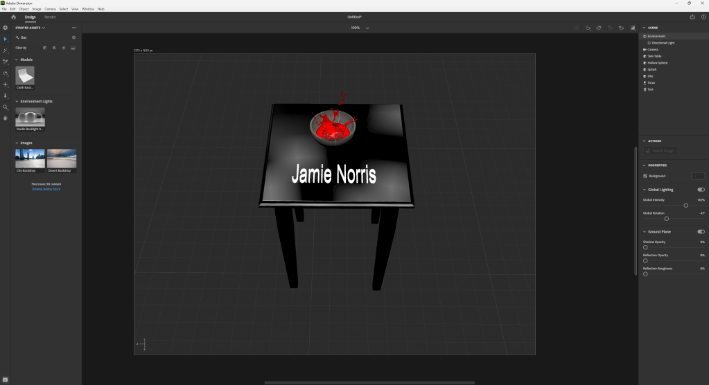Open the canvas zoom percentage dropdown

coord(367,28)
